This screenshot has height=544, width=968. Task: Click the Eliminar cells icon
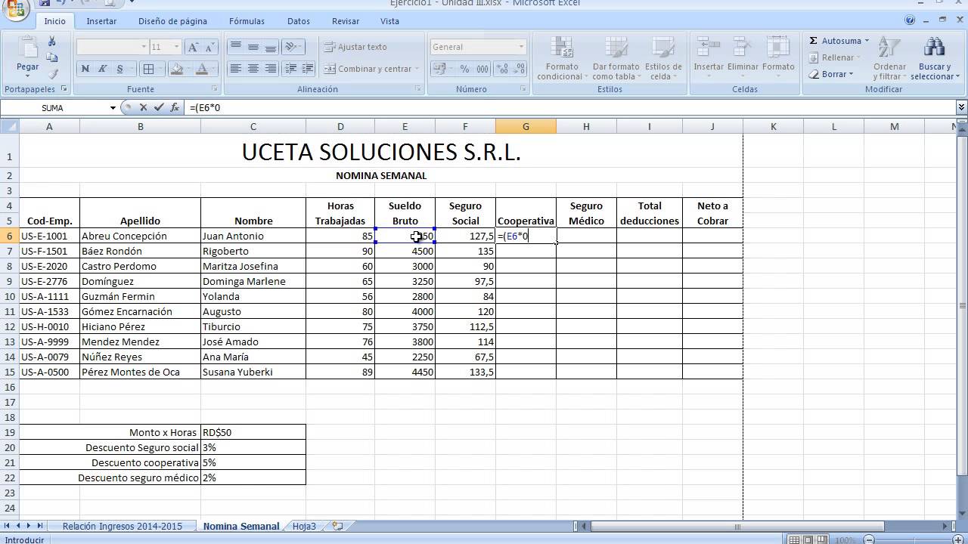743,47
